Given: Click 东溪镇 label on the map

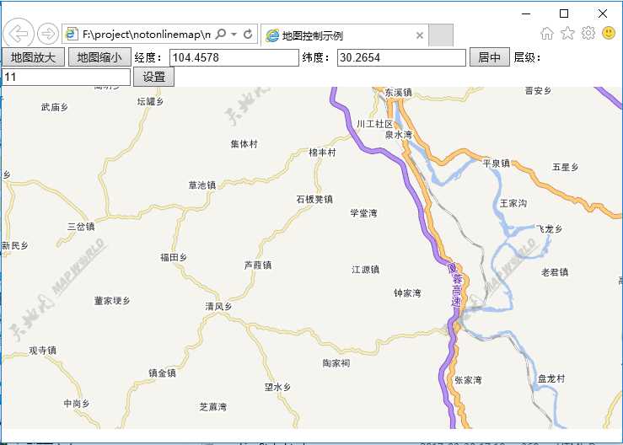Looking at the screenshot, I should click(x=398, y=93).
